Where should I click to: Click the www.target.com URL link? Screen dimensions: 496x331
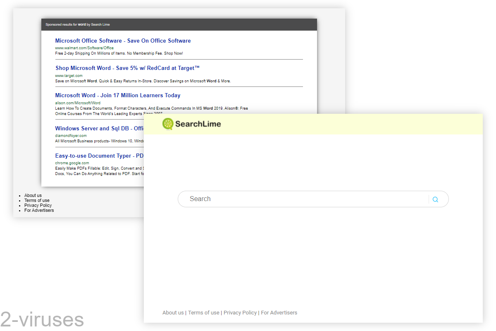pyautogui.click(x=69, y=75)
